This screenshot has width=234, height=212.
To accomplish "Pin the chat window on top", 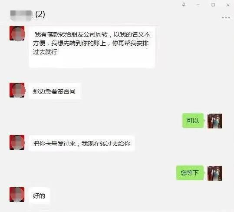I will 184,5.
